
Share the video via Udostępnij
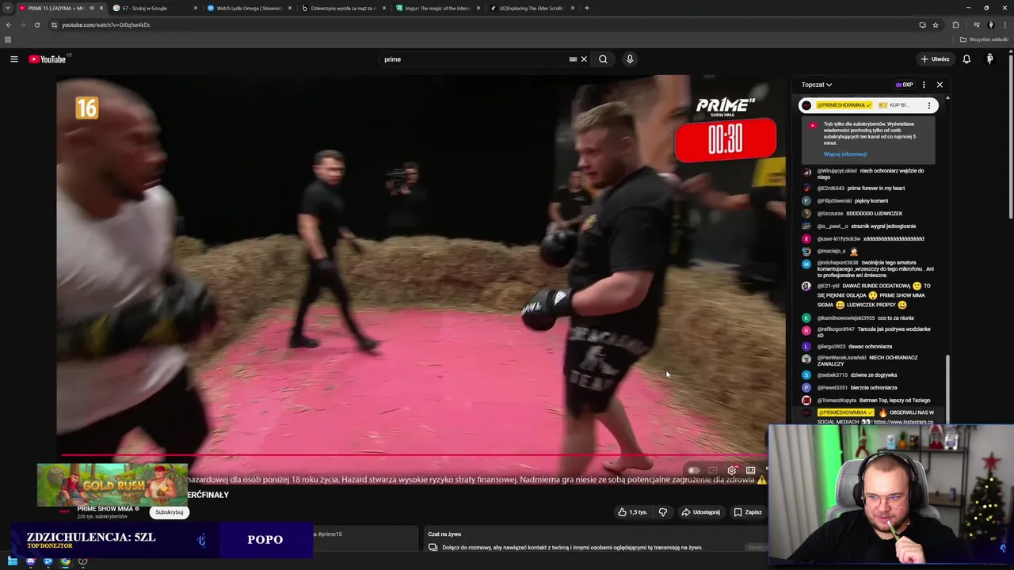coord(701,512)
